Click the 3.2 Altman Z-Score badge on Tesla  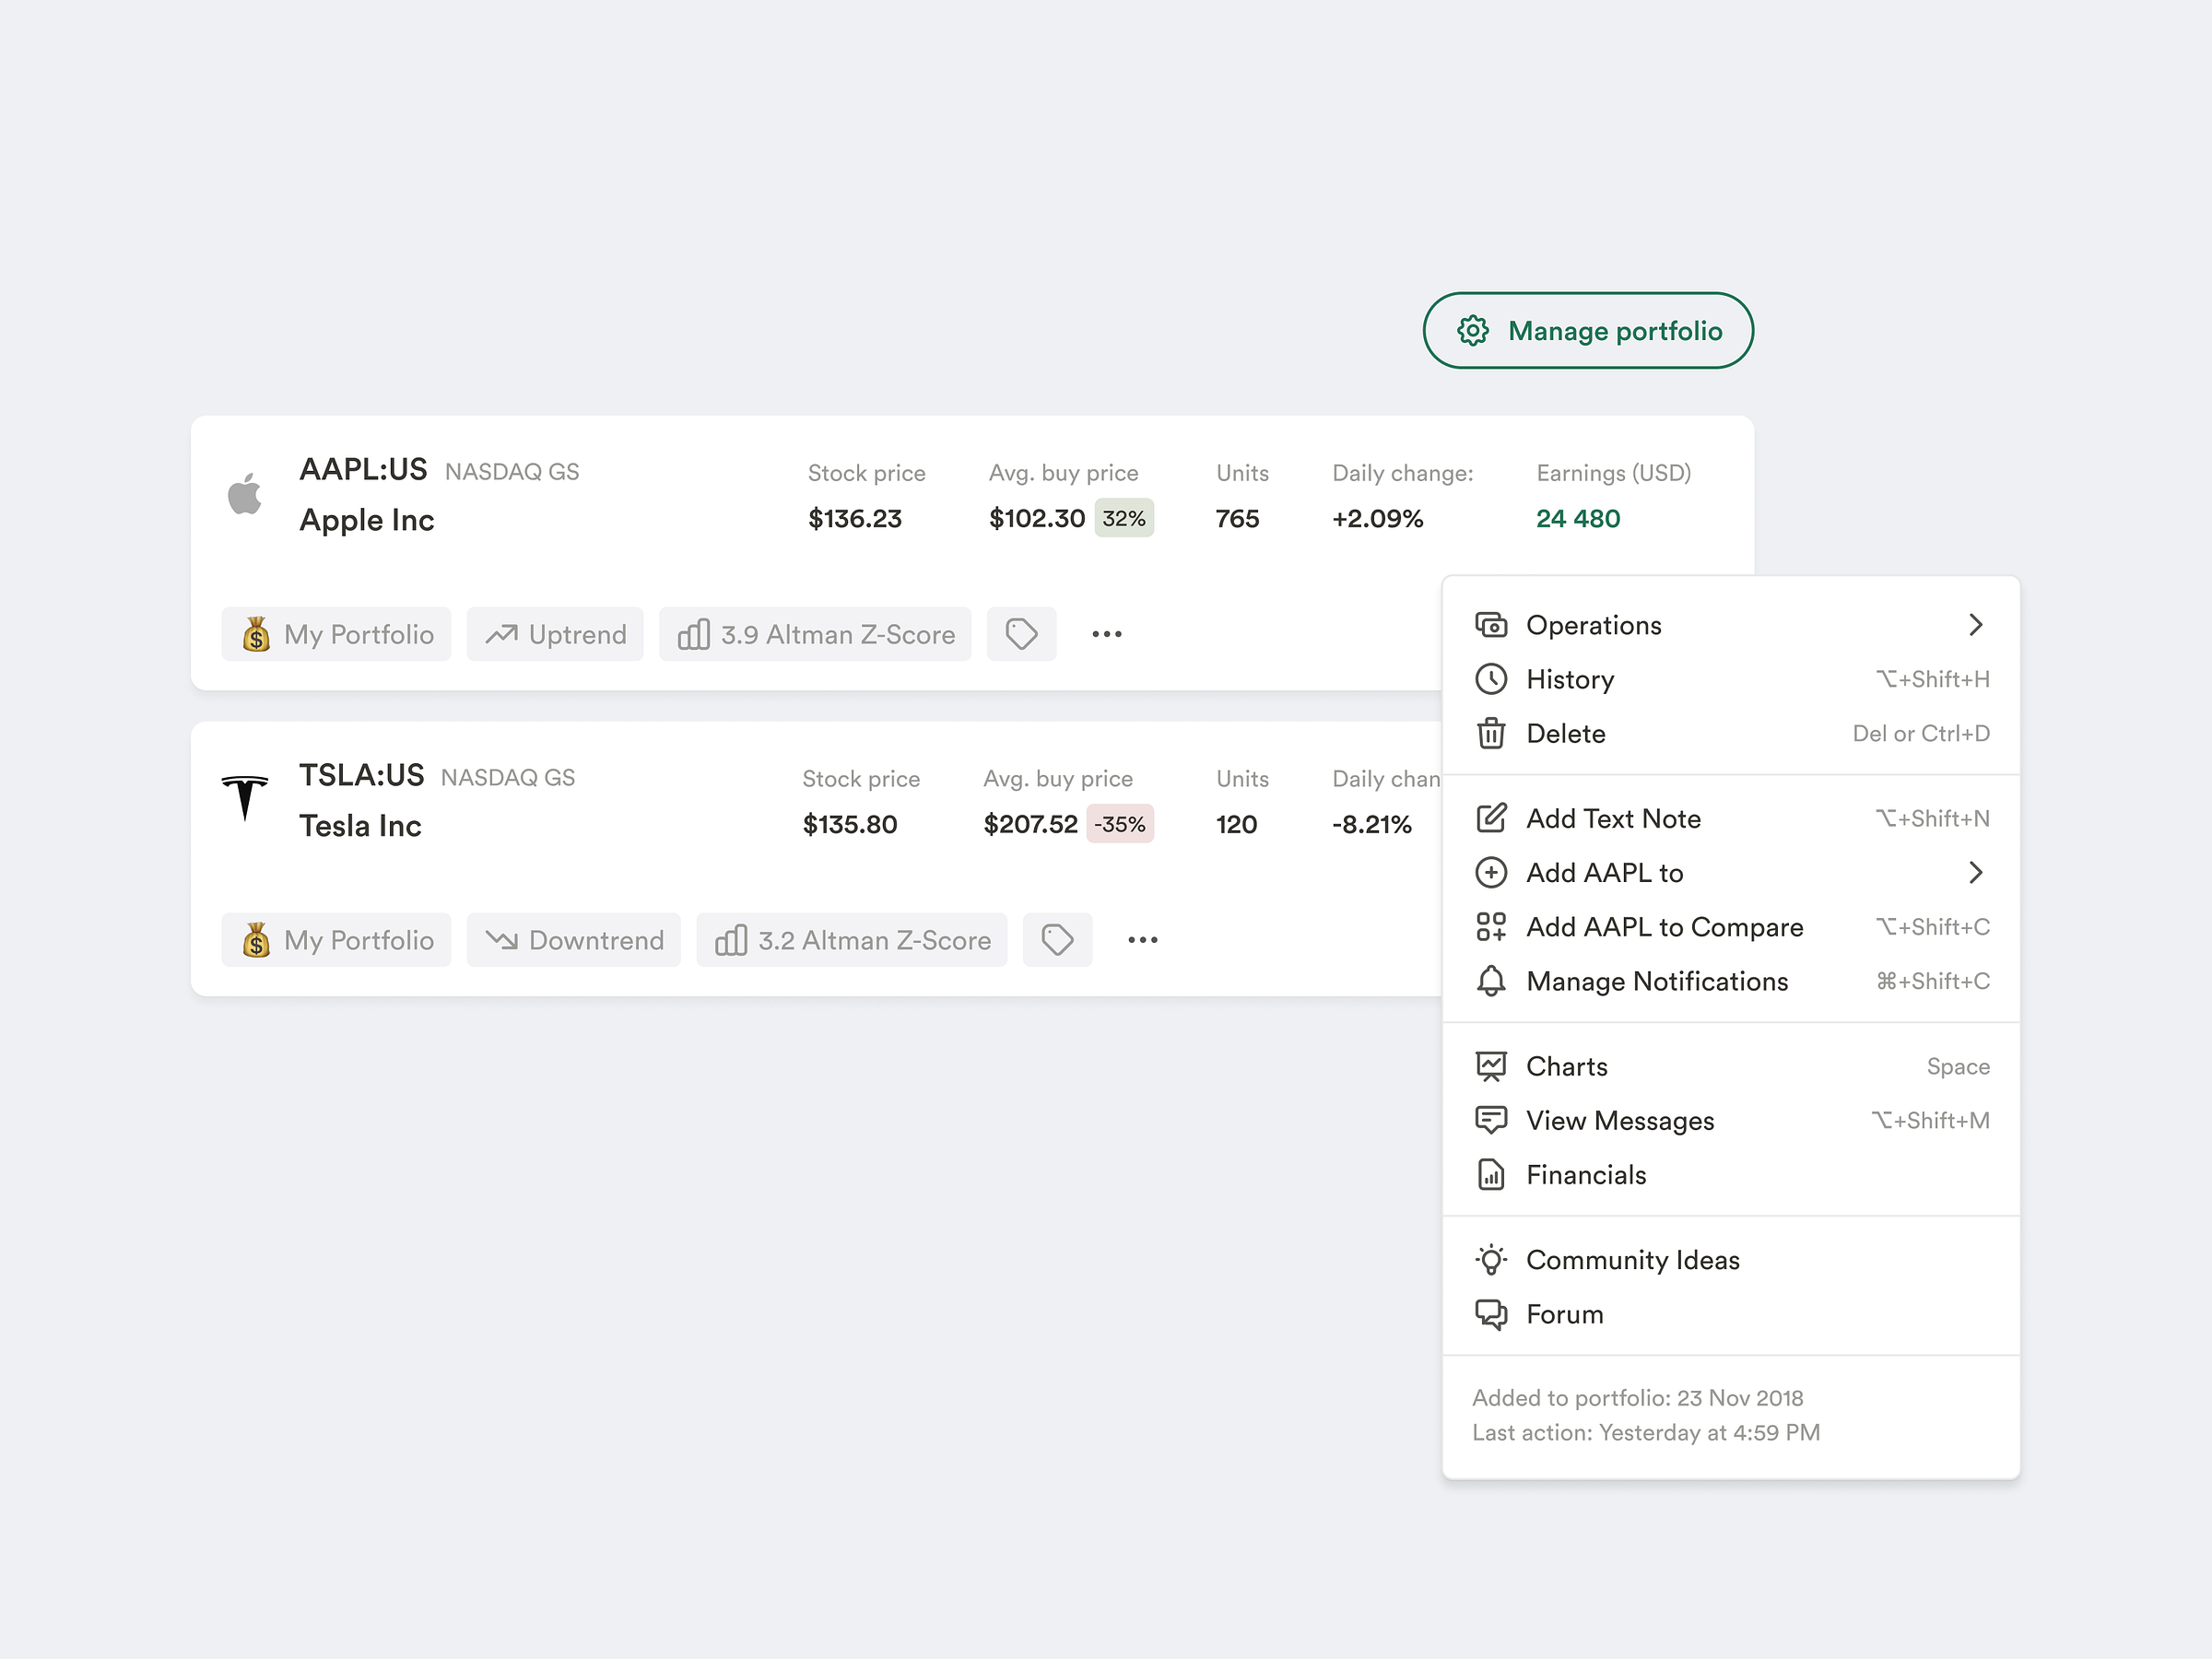pos(851,939)
